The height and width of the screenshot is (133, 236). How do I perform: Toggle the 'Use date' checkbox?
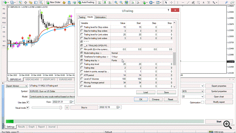point(28,102)
